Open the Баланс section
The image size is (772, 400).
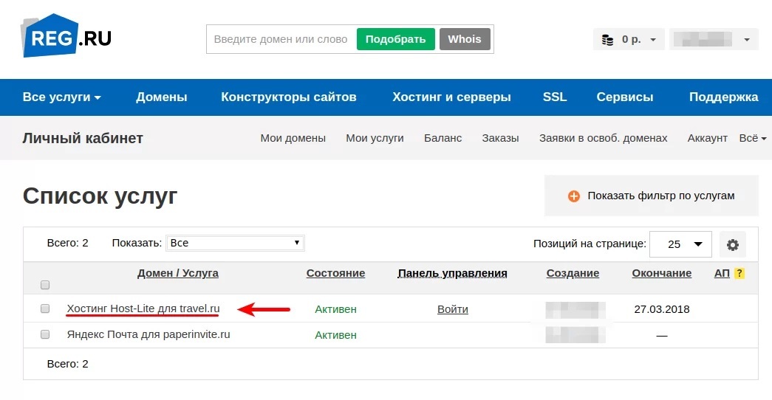(443, 138)
